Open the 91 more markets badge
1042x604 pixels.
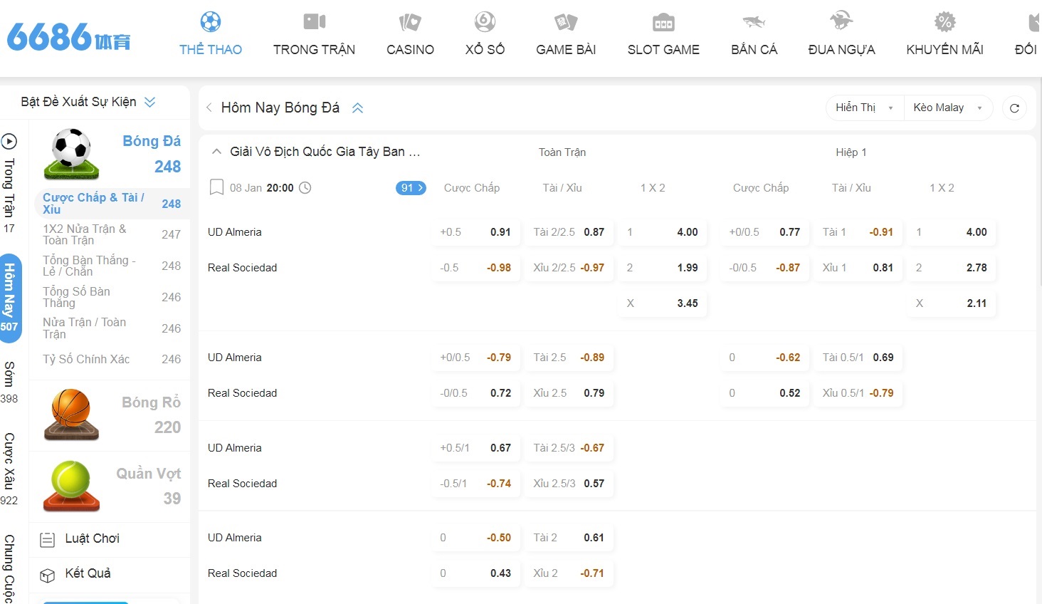pyautogui.click(x=411, y=188)
